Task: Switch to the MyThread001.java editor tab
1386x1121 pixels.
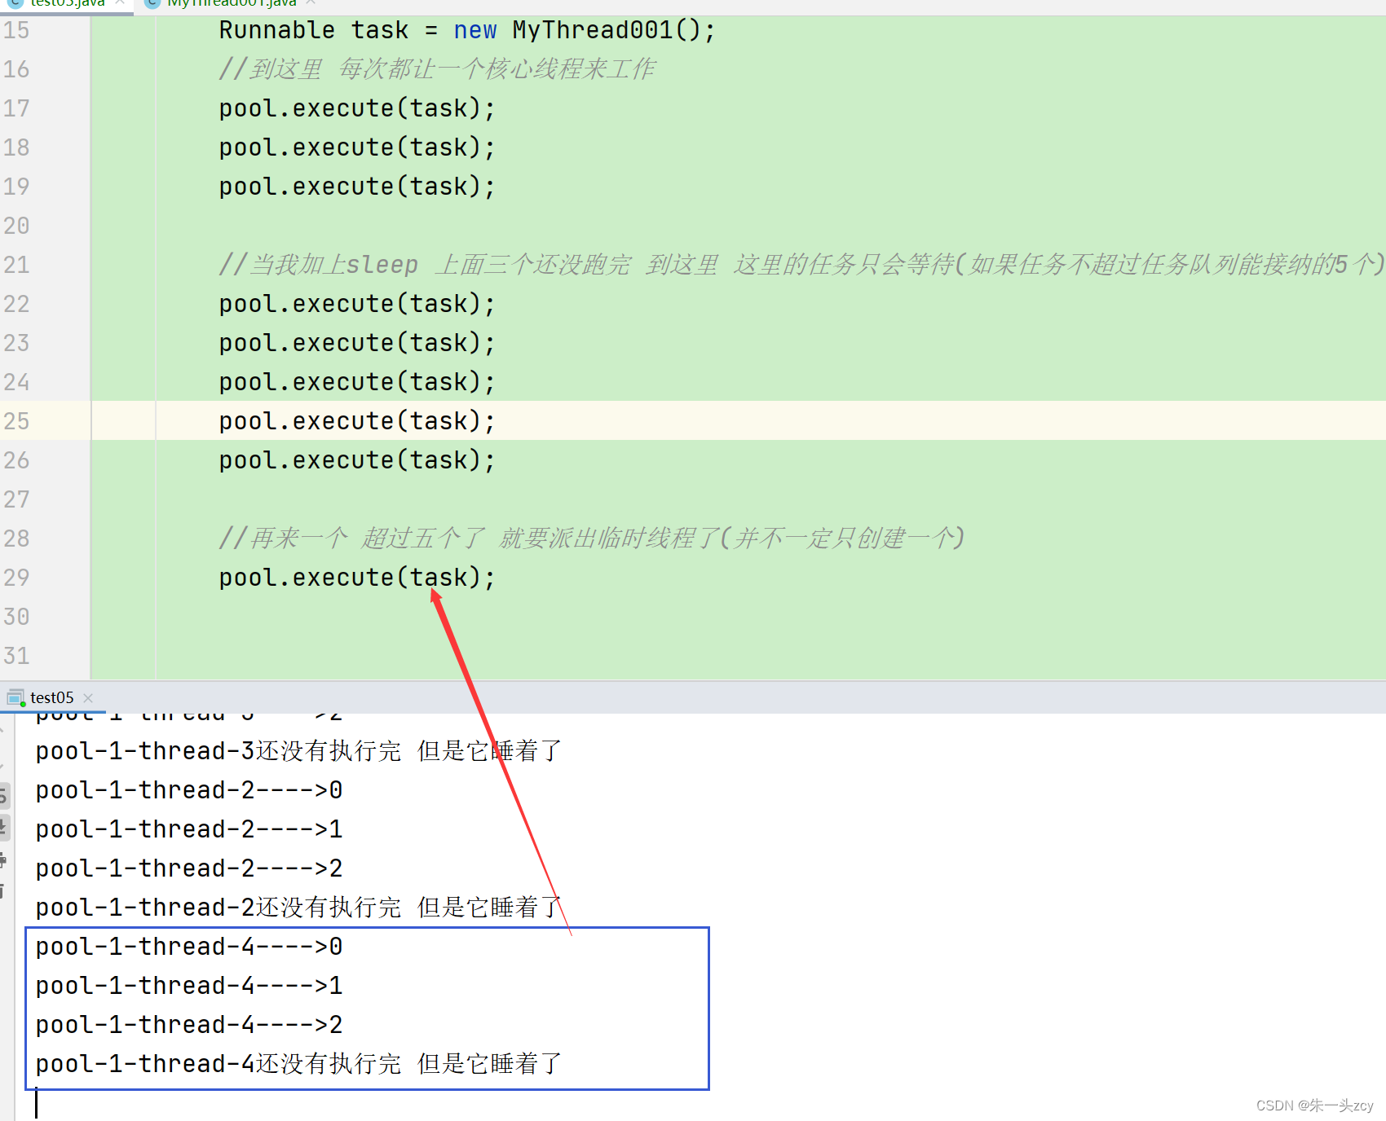Action: pyautogui.click(x=232, y=3)
